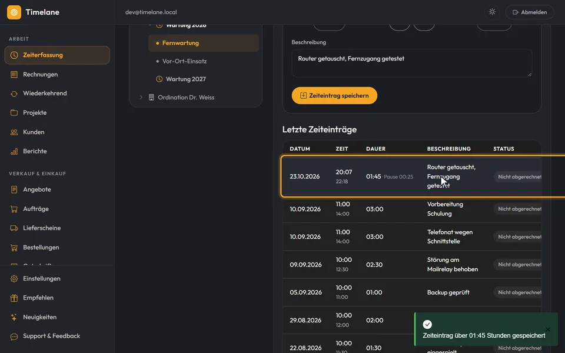
Task: Toggle the light/dark theme sun icon
Action: pos(492,12)
